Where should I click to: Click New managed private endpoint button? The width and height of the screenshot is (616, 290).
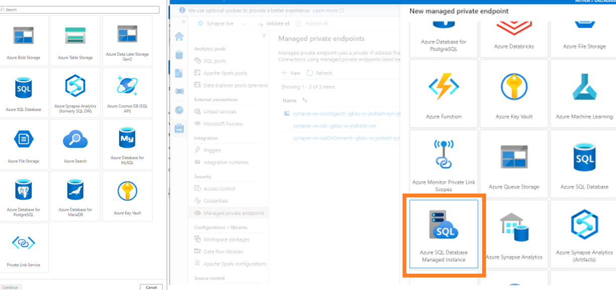(x=291, y=73)
